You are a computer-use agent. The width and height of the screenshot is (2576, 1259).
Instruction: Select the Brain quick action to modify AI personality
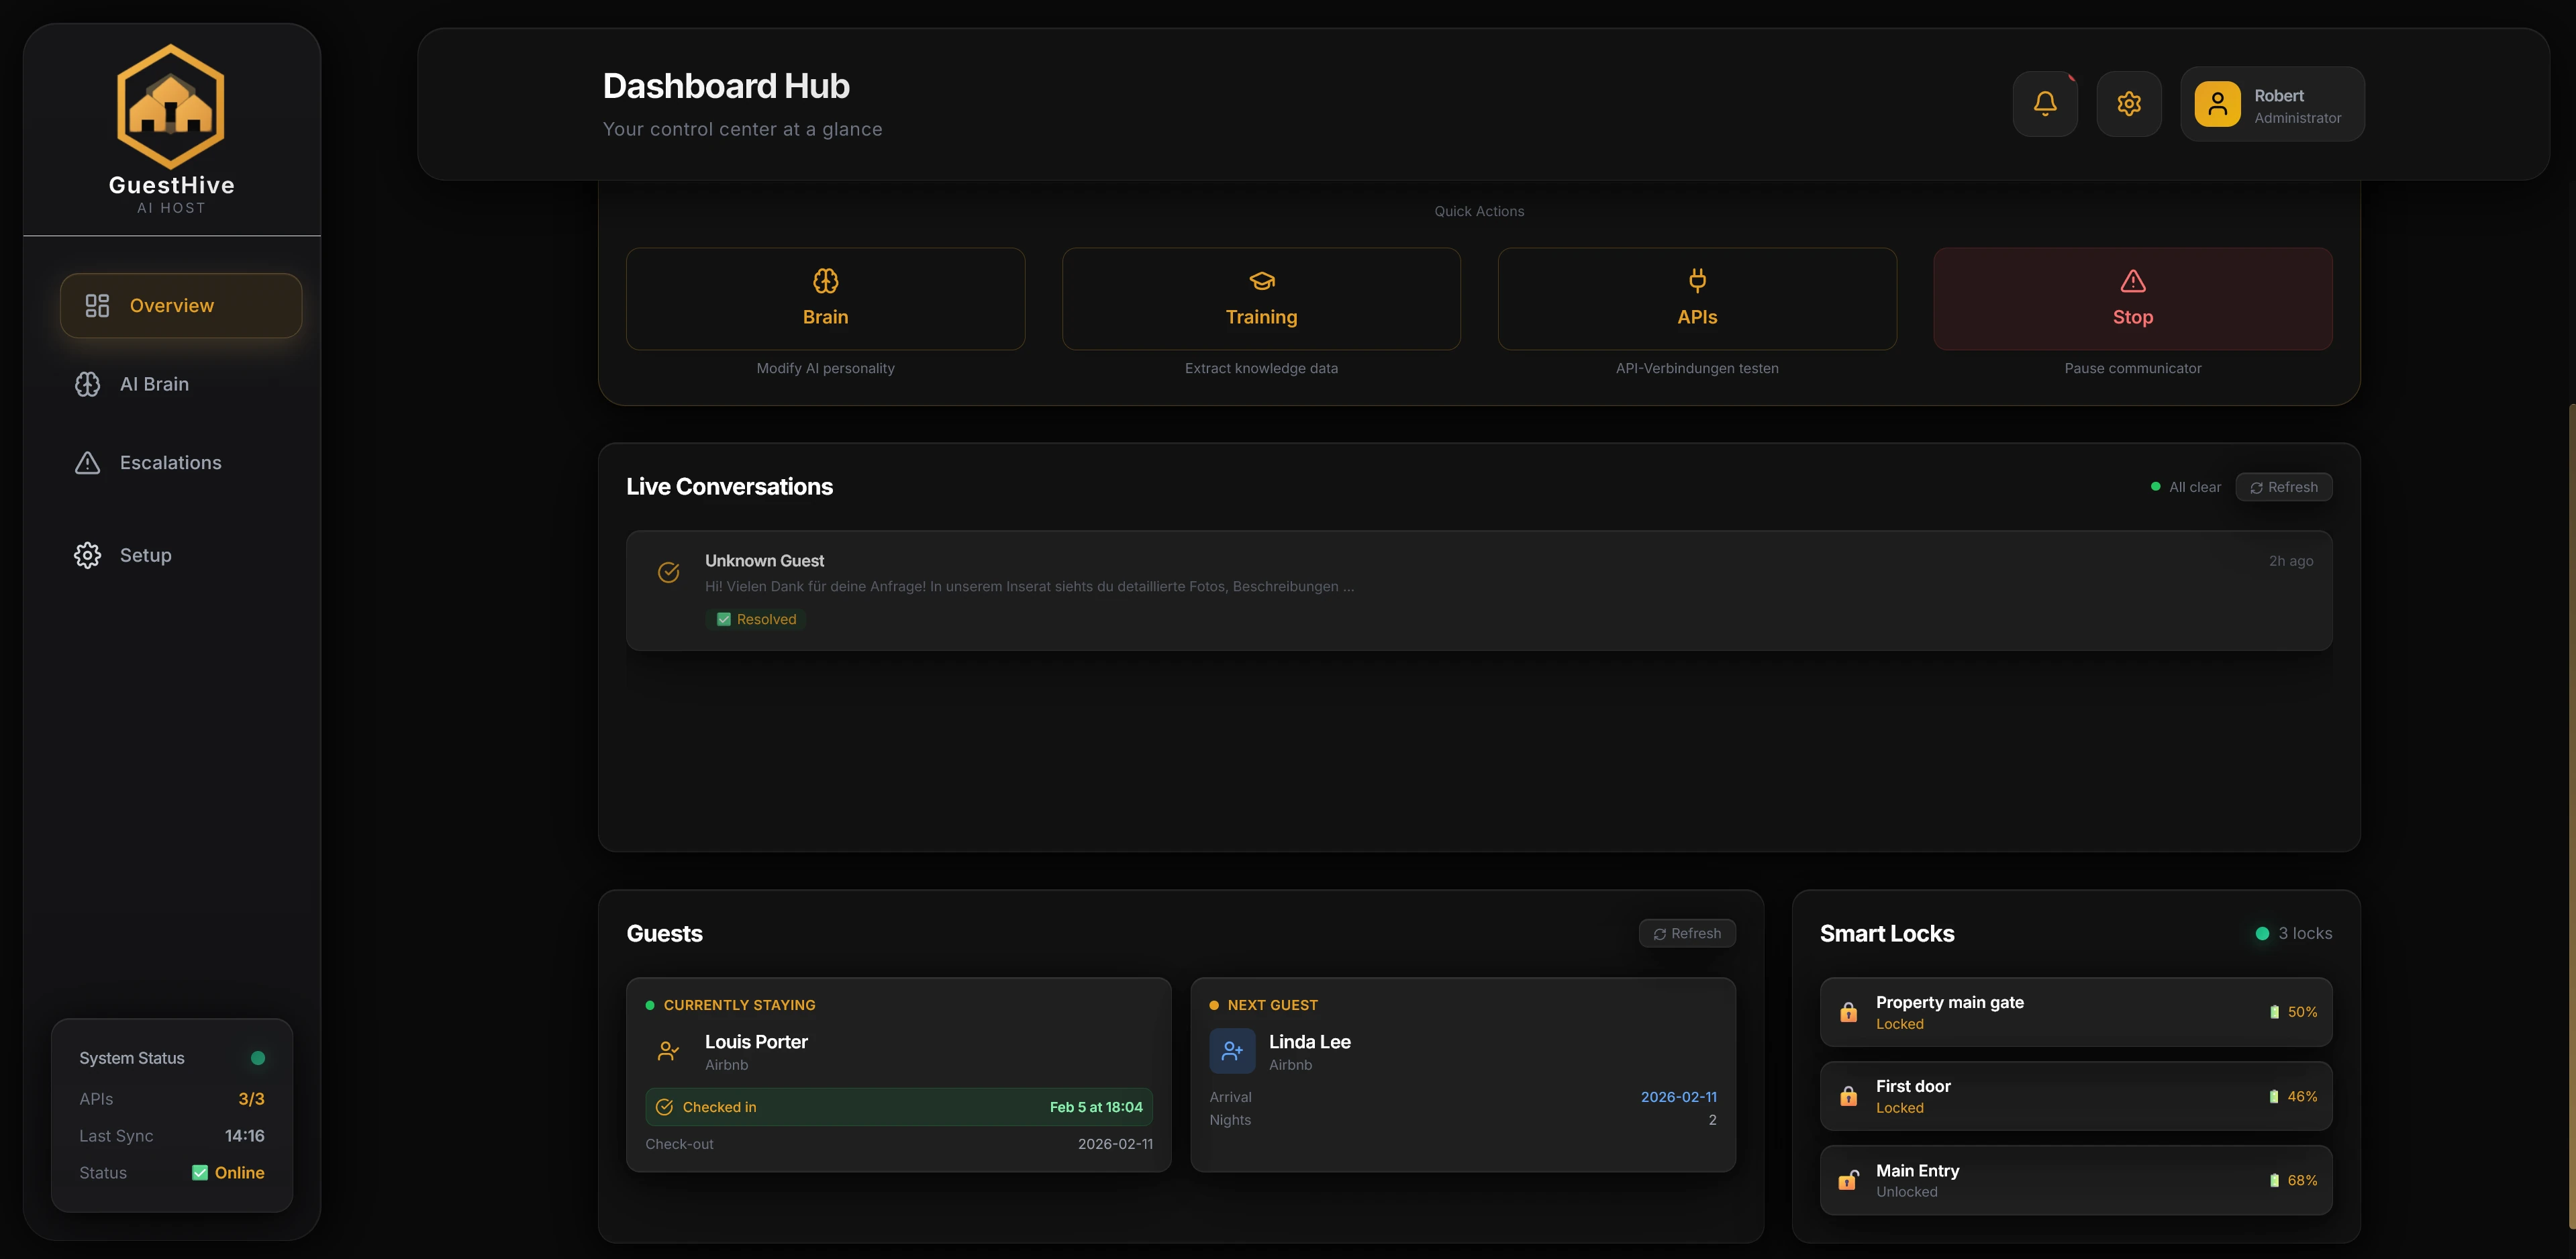[x=825, y=298]
